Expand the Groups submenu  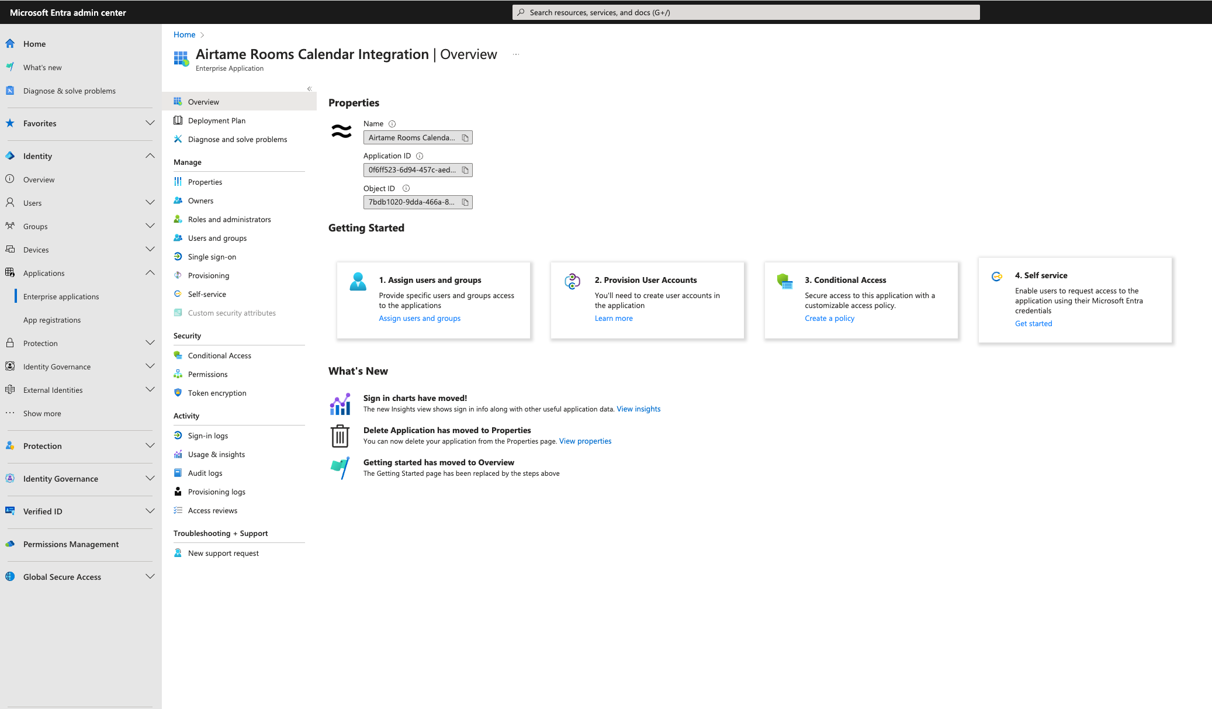pyautogui.click(x=150, y=226)
